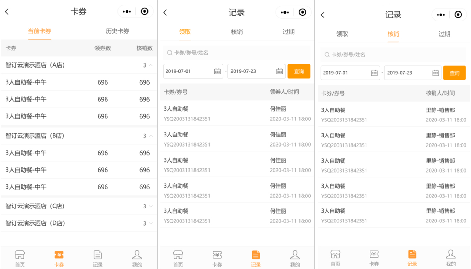Tap the circular target icon on 领取 records screen
This screenshot has height=269, width=471.
[x=302, y=13]
